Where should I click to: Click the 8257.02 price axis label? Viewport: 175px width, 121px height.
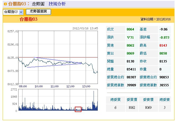coord(13,31)
